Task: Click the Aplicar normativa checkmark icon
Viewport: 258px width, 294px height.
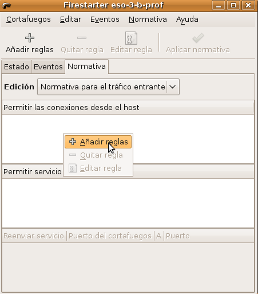Action: (x=198, y=38)
